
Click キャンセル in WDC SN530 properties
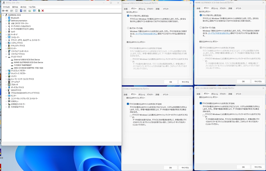pyautogui.click(x=258, y=167)
